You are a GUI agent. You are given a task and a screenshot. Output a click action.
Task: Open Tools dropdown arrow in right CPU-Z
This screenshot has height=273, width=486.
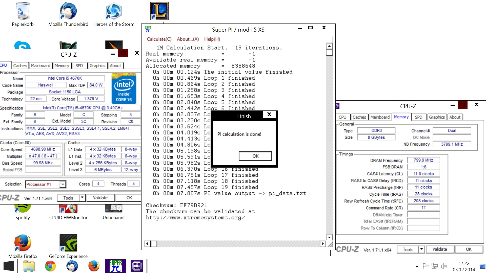[x=421, y=249]
